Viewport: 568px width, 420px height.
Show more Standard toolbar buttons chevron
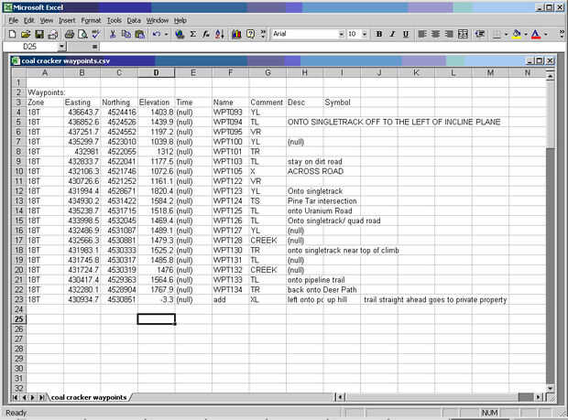tap(263, 34)
